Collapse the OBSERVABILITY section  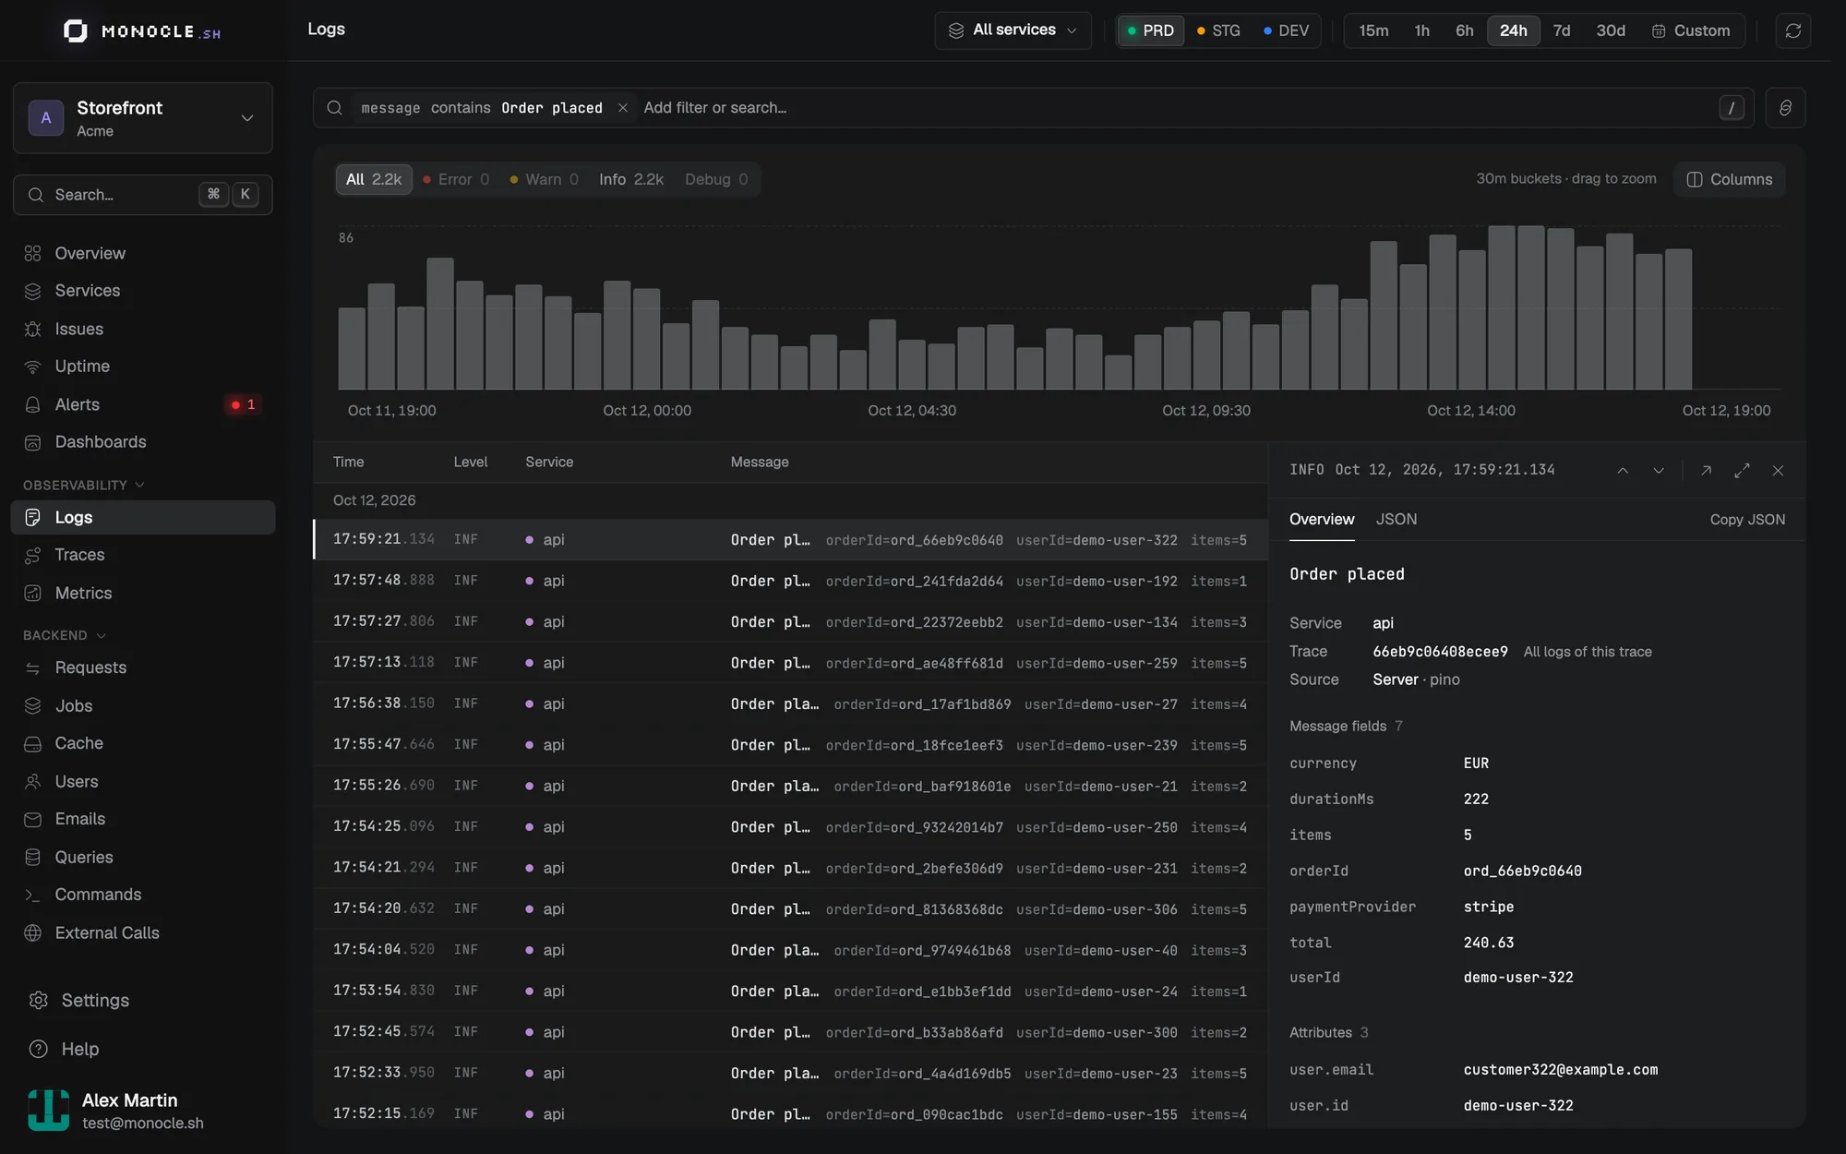click(83, 485)
